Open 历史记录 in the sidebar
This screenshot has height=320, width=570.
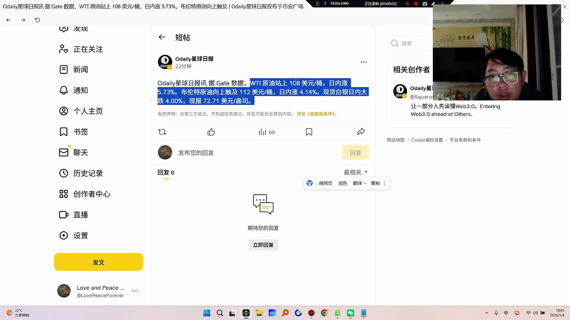click(81, 173)
